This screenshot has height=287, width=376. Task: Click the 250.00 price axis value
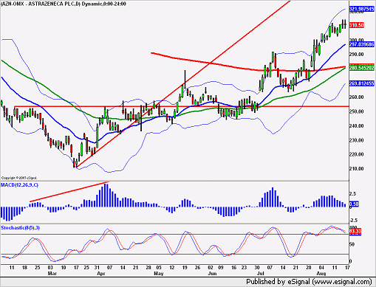coord(357,111)
